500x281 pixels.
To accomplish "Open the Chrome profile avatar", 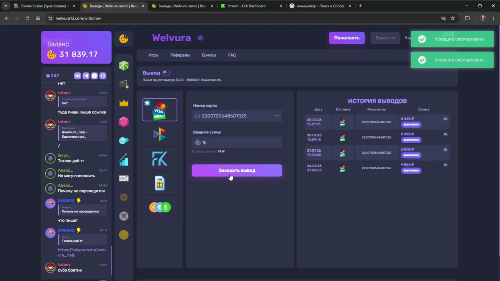I will pyautogui.click(x=483, y=18).
